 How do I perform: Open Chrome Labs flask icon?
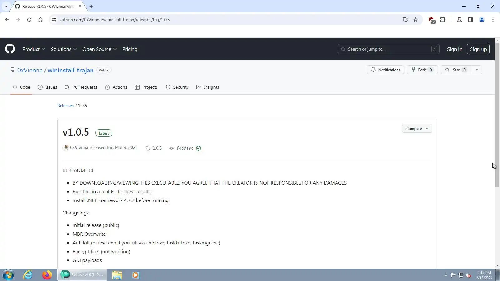pos(459,20)
